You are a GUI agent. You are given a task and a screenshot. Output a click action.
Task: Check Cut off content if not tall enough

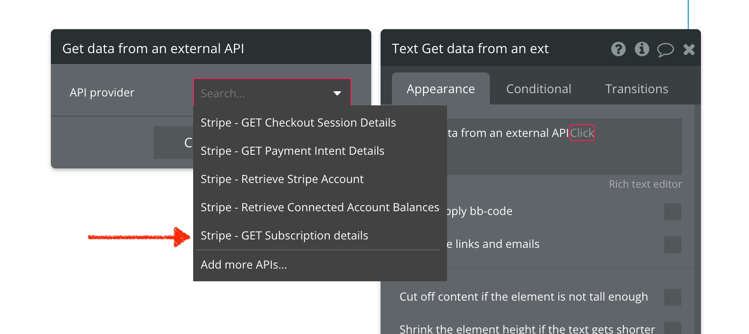pos(672,297)
